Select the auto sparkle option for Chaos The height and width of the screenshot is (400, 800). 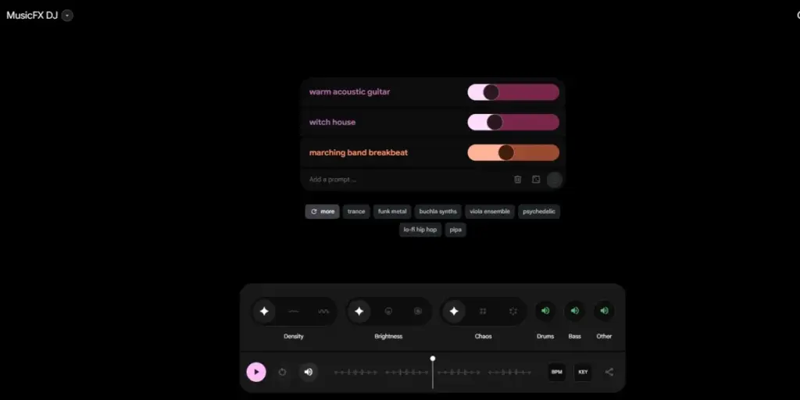454,311
